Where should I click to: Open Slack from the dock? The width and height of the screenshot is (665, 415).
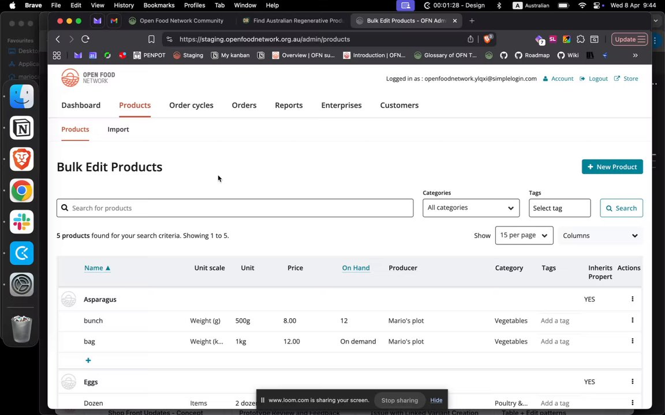[x=22, y=222]
